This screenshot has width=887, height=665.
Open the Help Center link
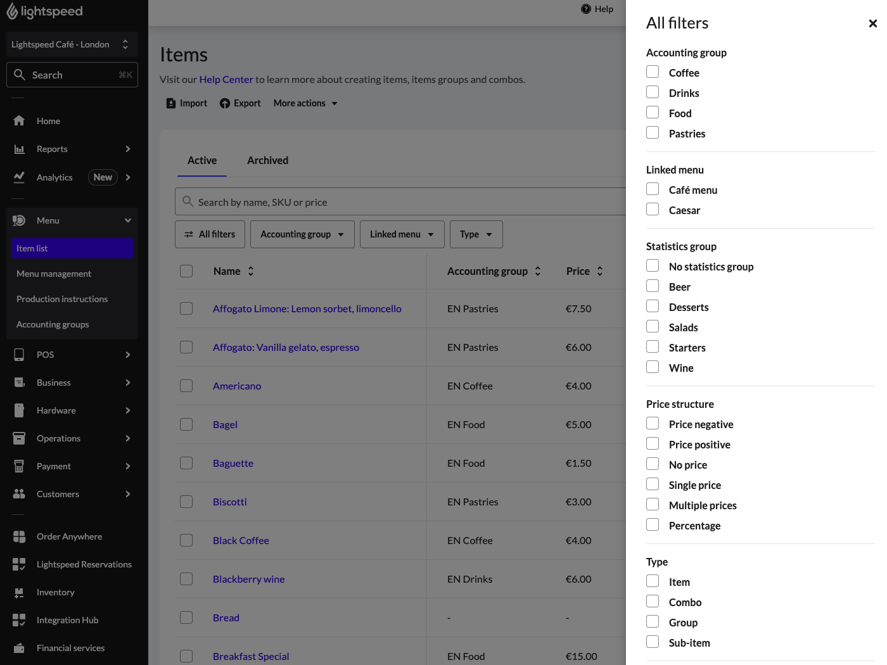(x=226, y=79)
